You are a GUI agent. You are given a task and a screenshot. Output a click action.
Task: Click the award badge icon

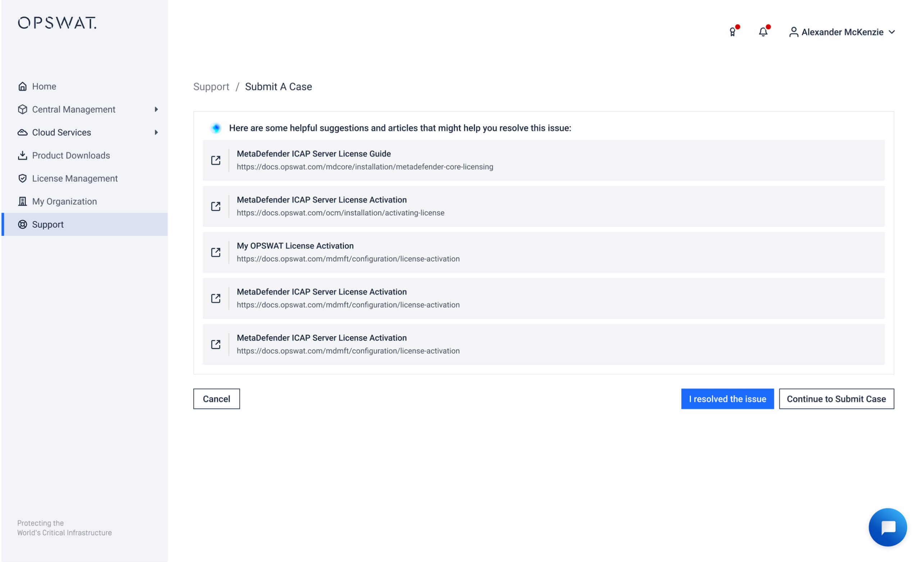732,32
